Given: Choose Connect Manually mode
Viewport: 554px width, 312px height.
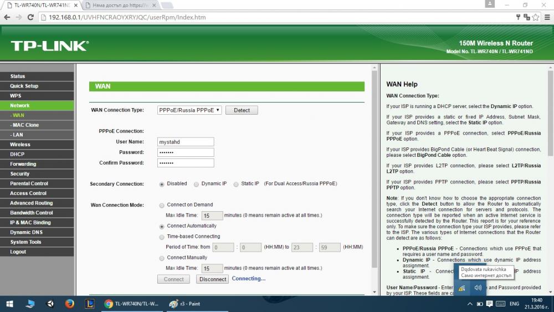Looking at the screenshot, I should (x=161, y=258).
